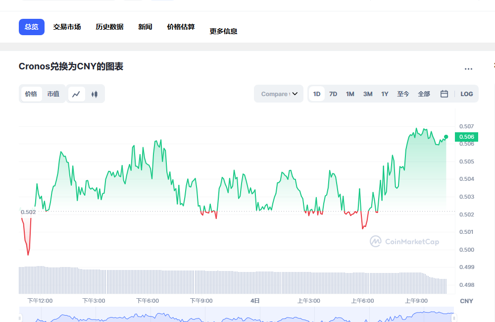Click the 0.502 opening price label

(28, 212)
